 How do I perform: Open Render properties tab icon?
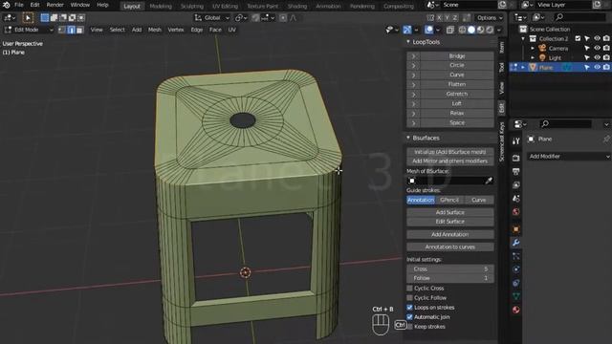pos(516,158)
